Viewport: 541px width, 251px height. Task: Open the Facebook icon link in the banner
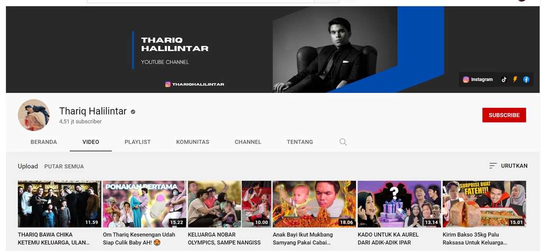tap(526, 79)
